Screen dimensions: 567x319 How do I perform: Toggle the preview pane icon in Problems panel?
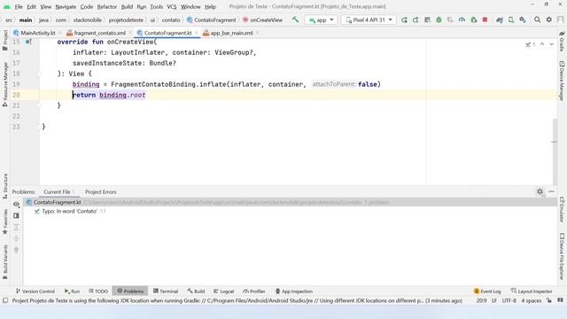coord(16,215)
